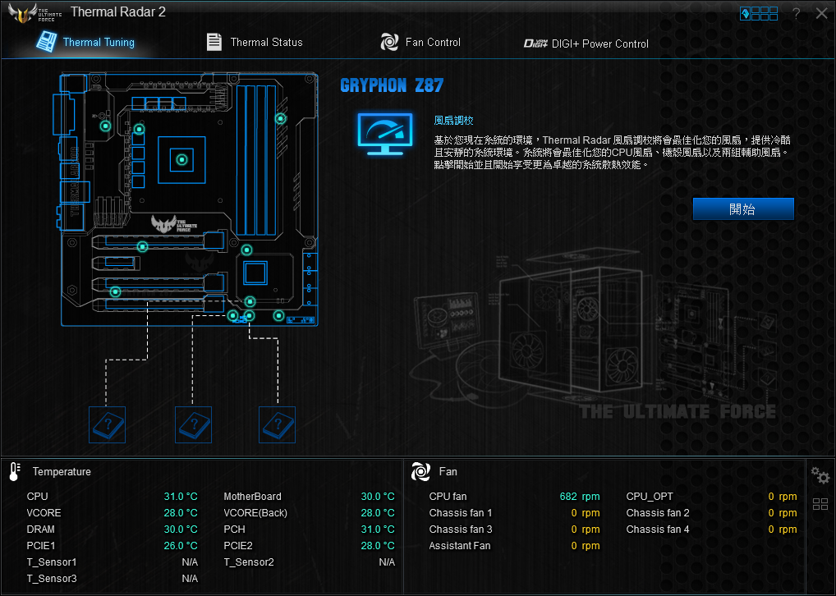Open help via the question mark icon
Screen dimensions: 836x596
point(796,13)
